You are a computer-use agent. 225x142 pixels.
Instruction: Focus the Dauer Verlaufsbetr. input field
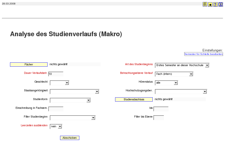click(x=56, y=74)
